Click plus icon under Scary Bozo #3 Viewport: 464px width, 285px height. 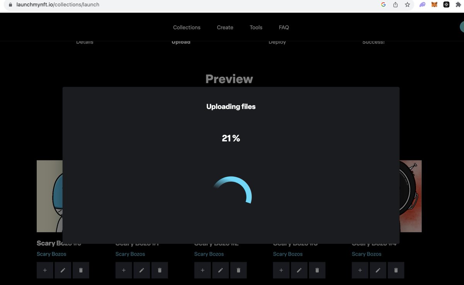[x=281, y=270]
